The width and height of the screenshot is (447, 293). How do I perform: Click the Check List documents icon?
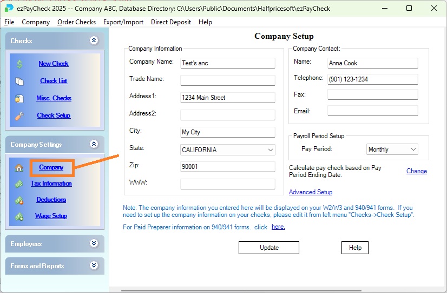[x=19, y=81]
